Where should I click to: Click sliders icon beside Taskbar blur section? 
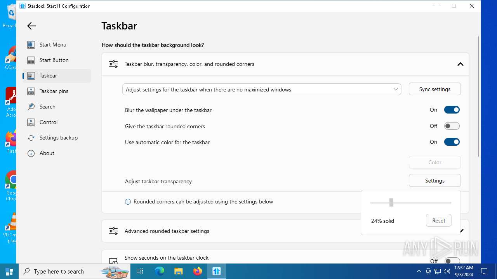coord(113,64)
